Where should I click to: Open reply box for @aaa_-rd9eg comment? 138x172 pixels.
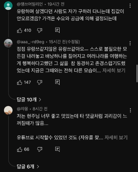(x=57, y=82)
